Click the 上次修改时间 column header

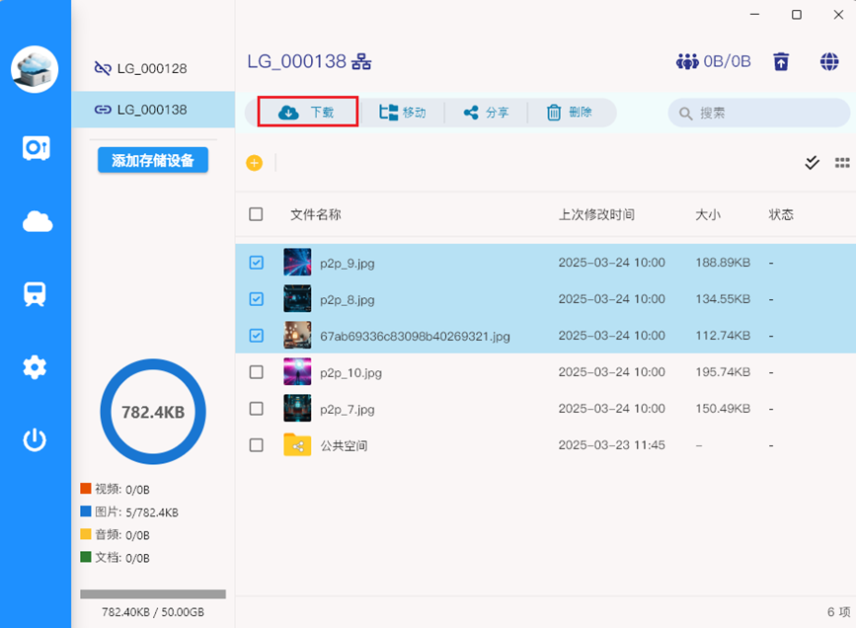tap(596, 214)
